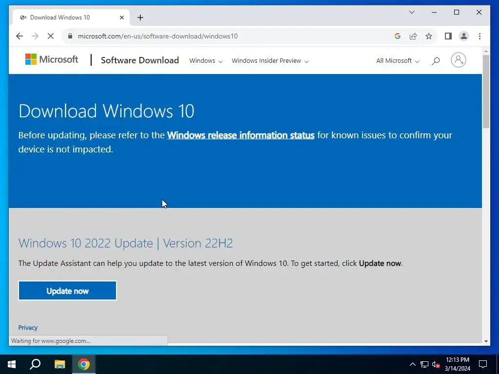The height and width of the screenshot is (374, 499).
Task: Open Windows release information status link
Action: [x=241, y=135]
